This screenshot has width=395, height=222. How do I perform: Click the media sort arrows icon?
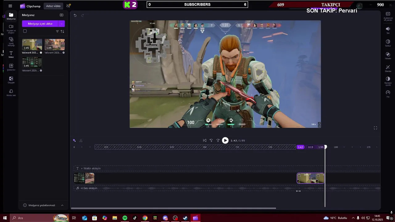[x=62, y=31]
